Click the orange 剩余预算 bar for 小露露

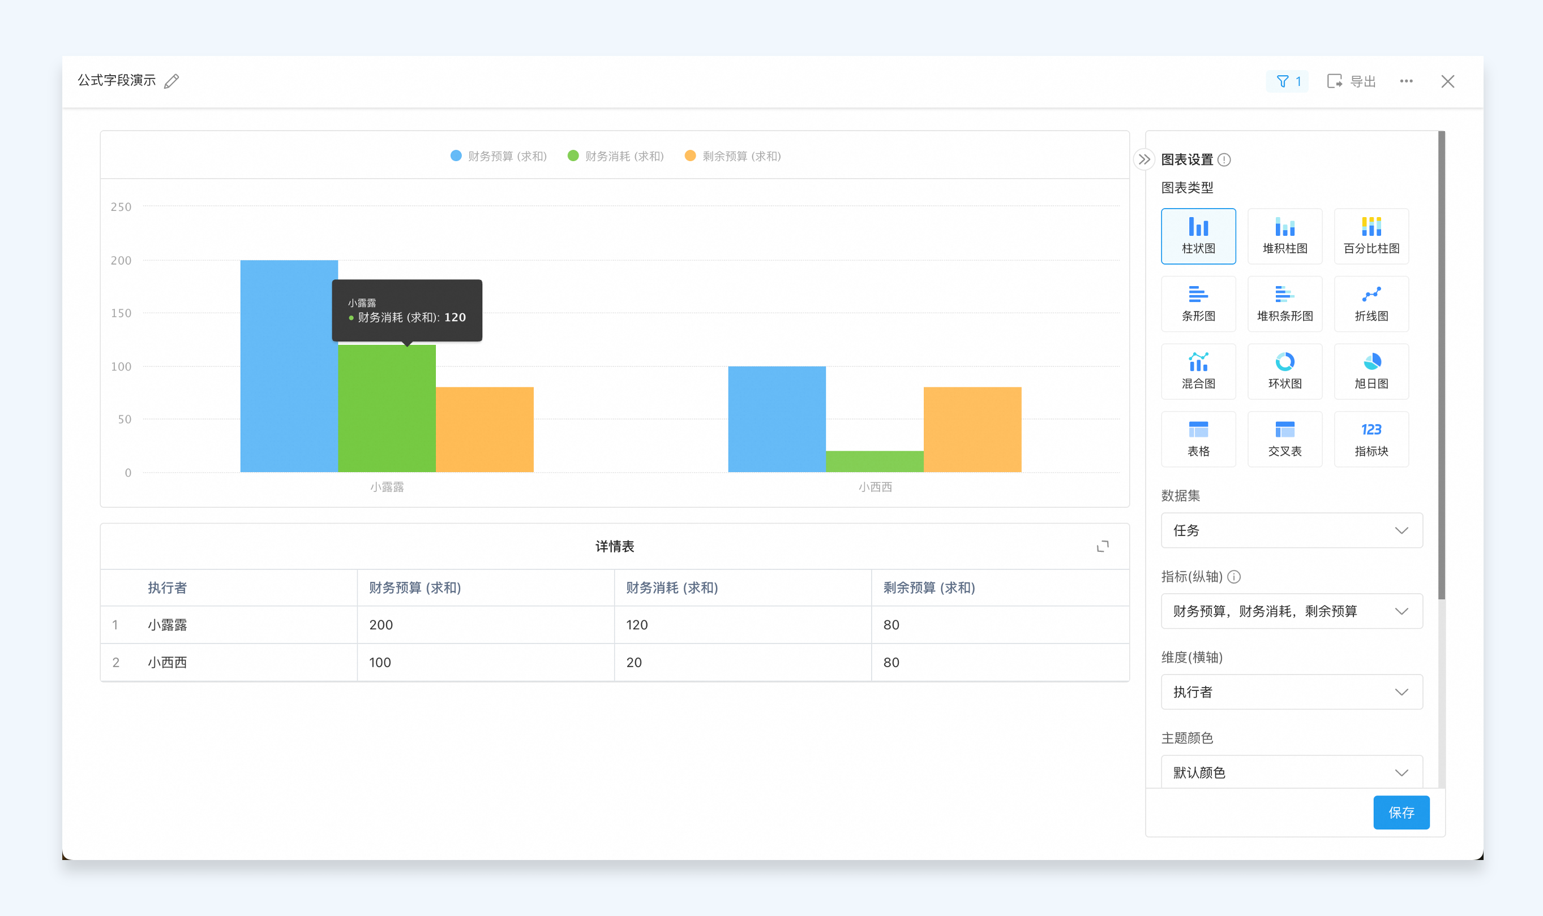tap(485, 430)
